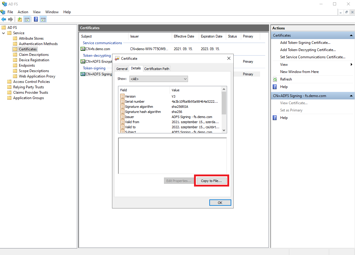Click the Export List toolbar icon
The width and height of the screenshot is (355, 255).
[19, 19]
